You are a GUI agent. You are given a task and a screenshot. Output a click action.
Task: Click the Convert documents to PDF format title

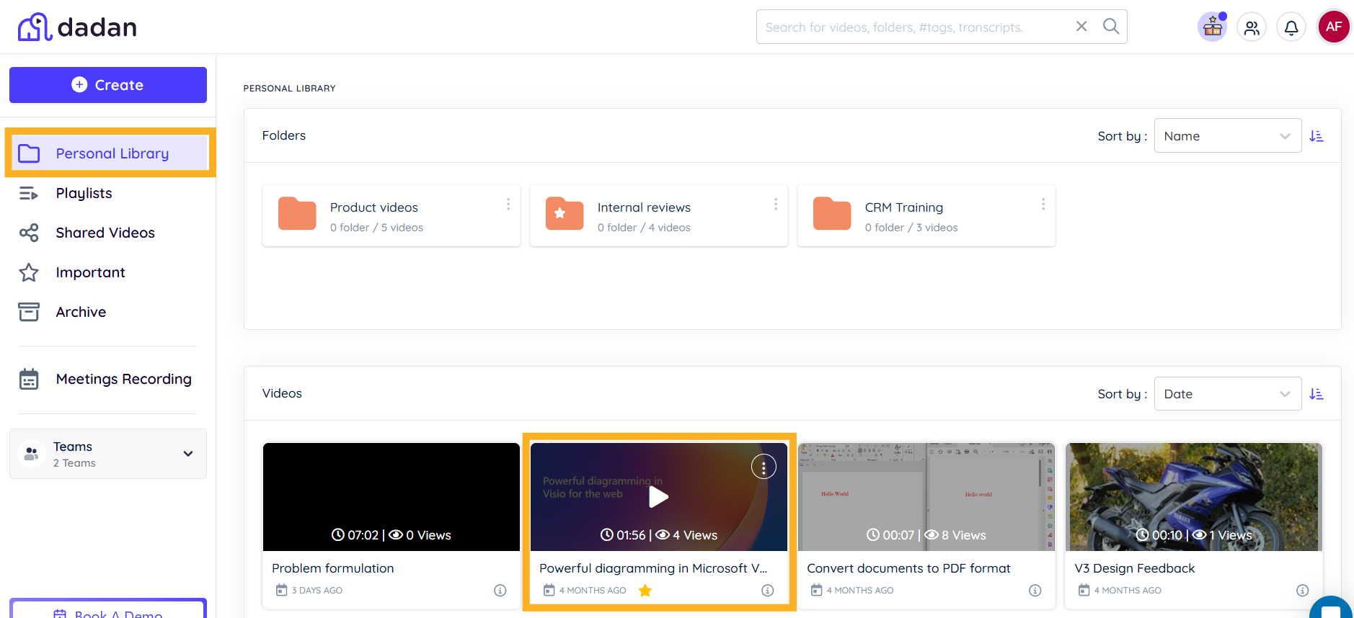[908, 568]
